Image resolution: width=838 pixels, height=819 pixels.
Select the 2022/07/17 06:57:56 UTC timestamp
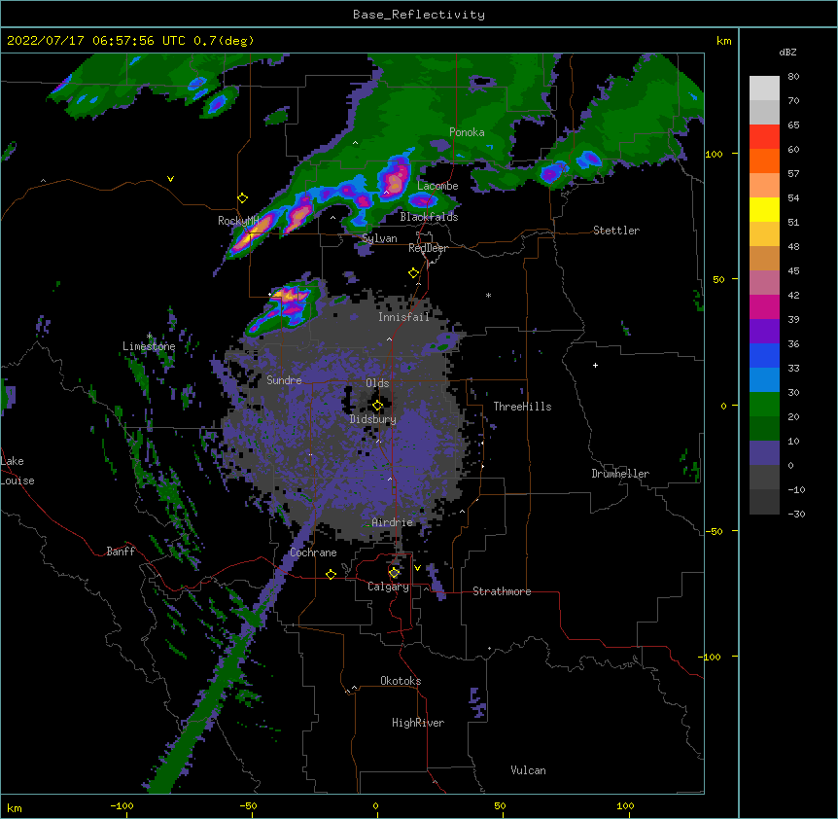tap(130, 41)
